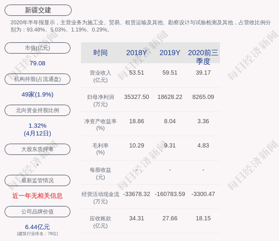The height and width of the screenshot is (241, 279).
Task: Toggle the 49家(1.9%) institution holding value
Action: click(37, 94)
